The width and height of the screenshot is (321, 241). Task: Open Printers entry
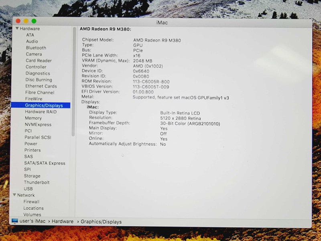click(33, 150)
